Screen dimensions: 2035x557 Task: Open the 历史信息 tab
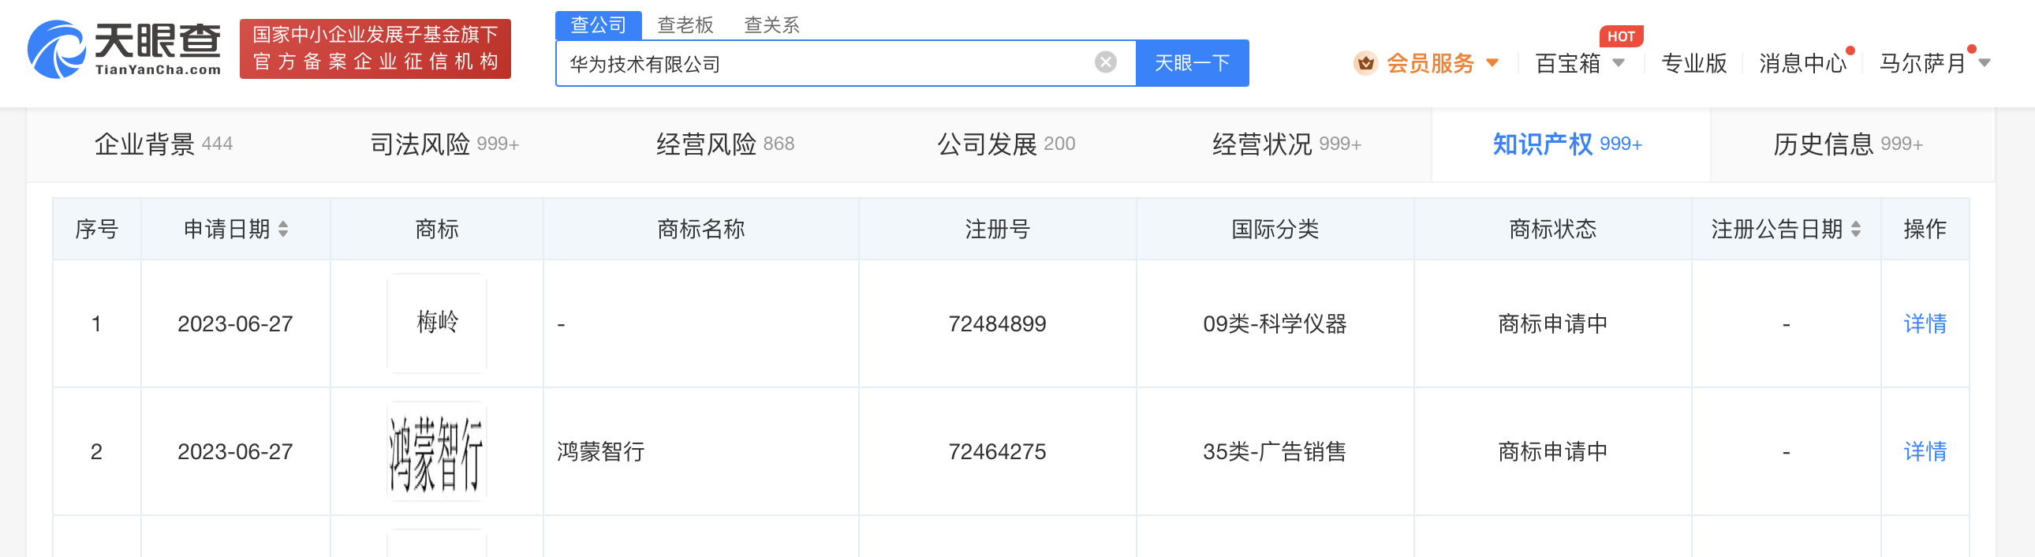coord(1849,144)
